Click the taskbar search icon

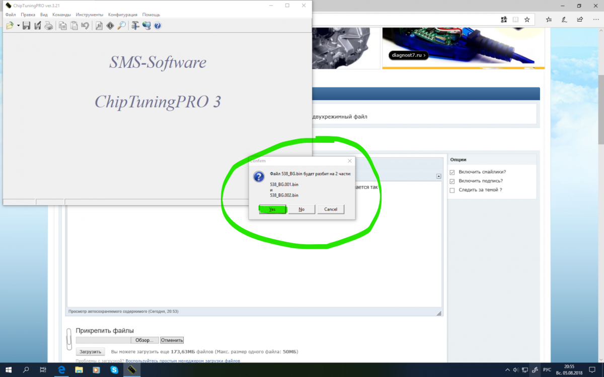click(x=26, y=370)
